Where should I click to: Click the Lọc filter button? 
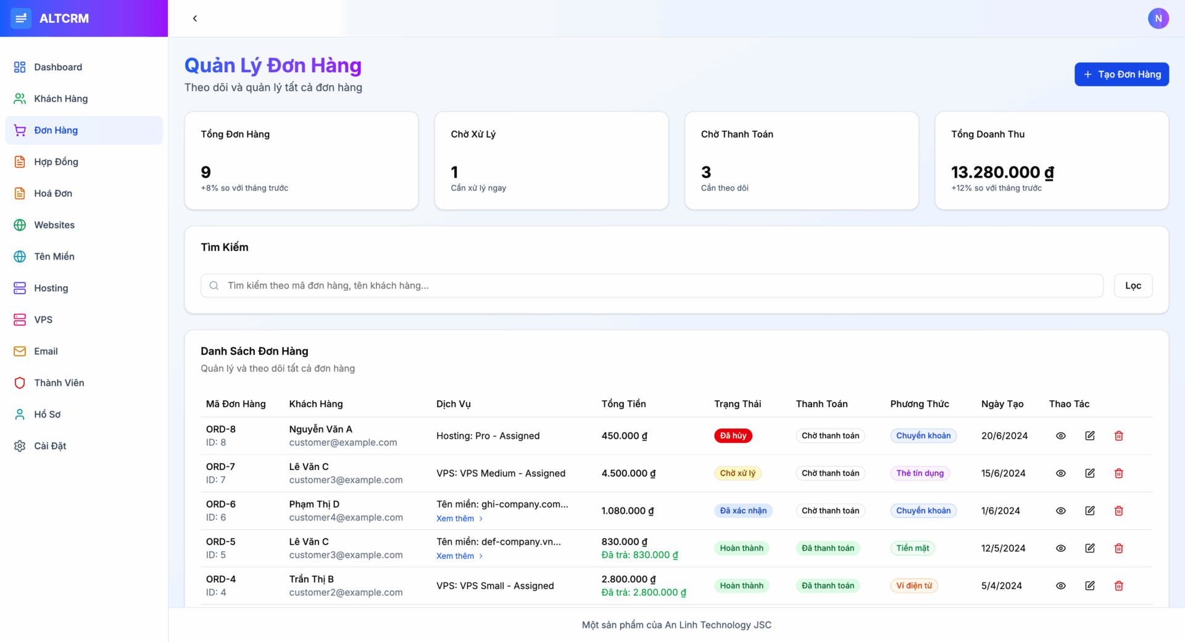point(1133,285)
